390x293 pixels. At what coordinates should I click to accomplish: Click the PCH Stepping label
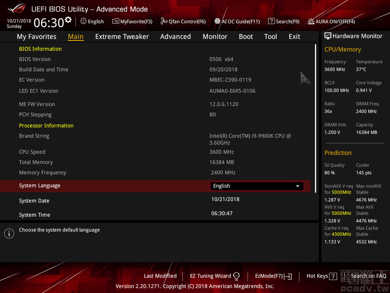coord(35,114)
